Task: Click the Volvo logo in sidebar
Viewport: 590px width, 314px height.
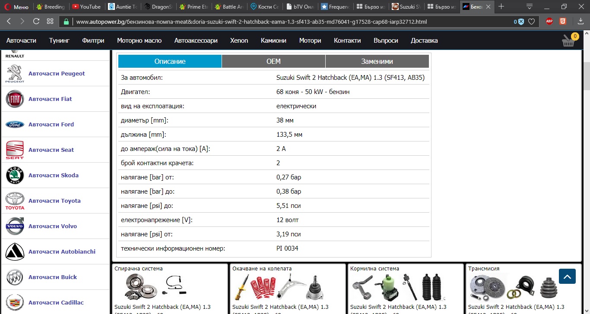Action: point(15,226)
